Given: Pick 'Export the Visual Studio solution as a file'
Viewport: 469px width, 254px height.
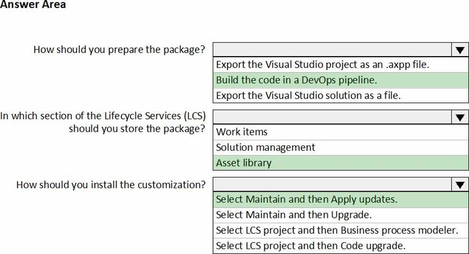Looking at the screenshot, I should pos(308,95).
